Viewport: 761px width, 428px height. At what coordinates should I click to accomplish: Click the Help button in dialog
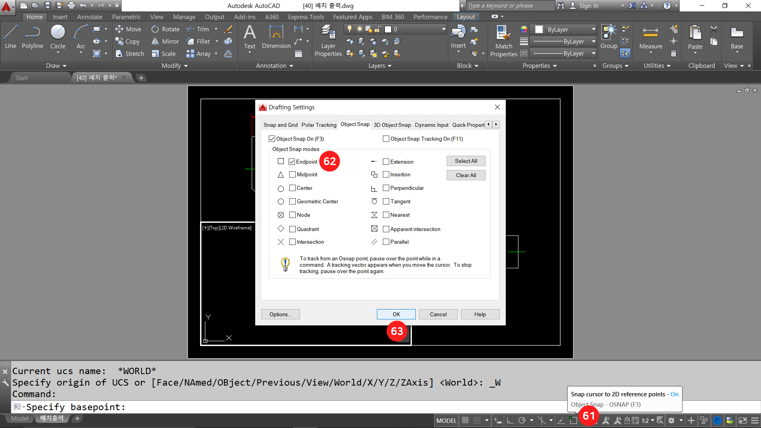(480, 314)
